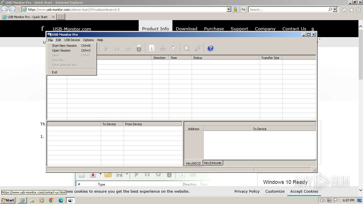Click the Transfer Size column header

point(271,58)
